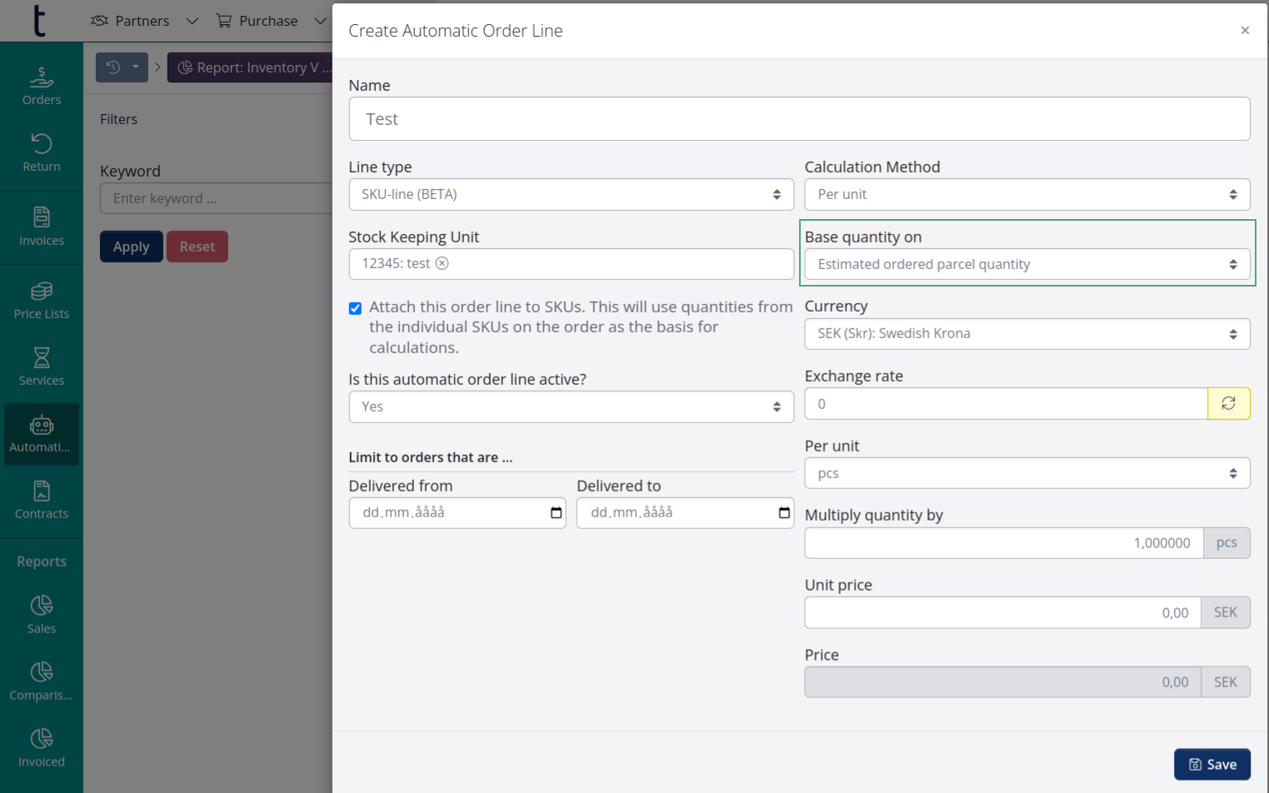Open Invoices from the sidebar
Image resolution: width=1269 pixels, height=793 pixels.
coord(41,227)
